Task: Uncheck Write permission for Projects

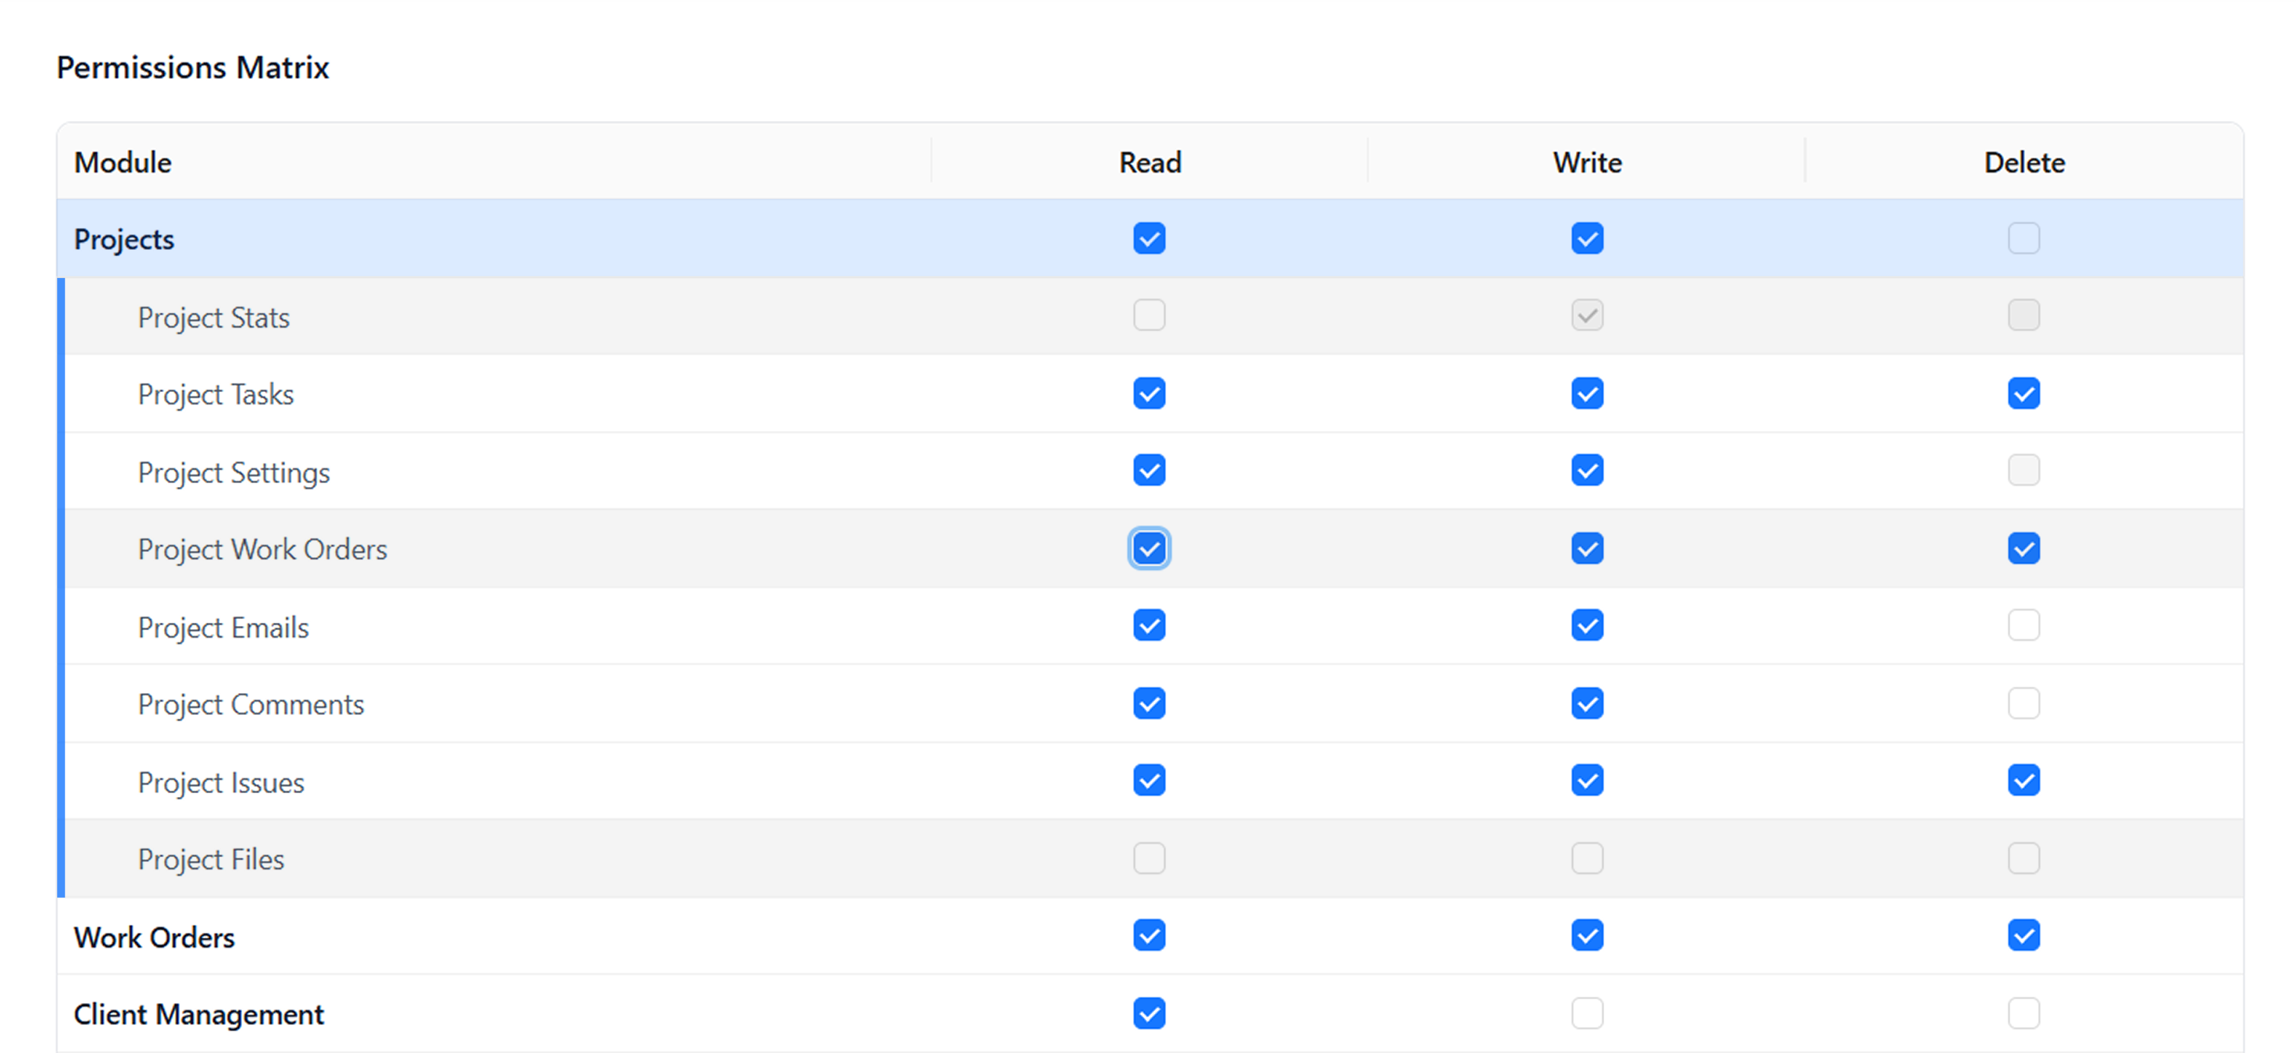Action: pyautogui.click(x=1587, y=238)
